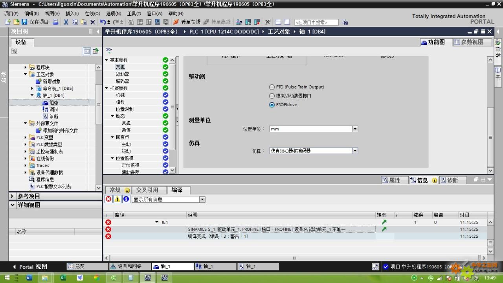Click the new project toolbar icon
503x283 pixels.
point(8,22)
